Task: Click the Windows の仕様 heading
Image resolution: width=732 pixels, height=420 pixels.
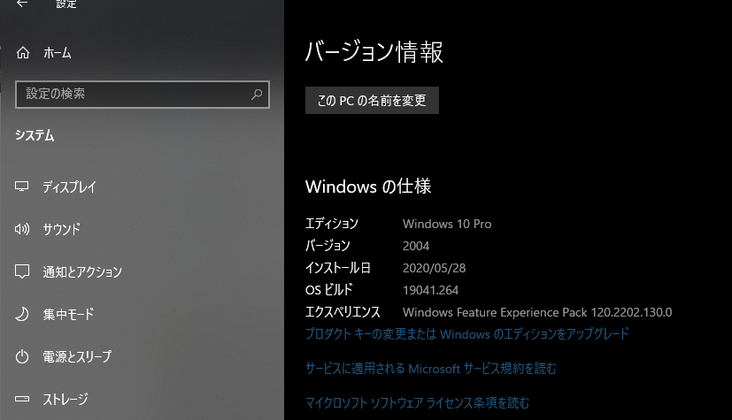Action: pos(368,187)
